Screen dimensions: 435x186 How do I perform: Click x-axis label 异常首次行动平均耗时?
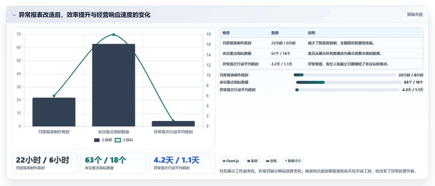tap(173, 132)
